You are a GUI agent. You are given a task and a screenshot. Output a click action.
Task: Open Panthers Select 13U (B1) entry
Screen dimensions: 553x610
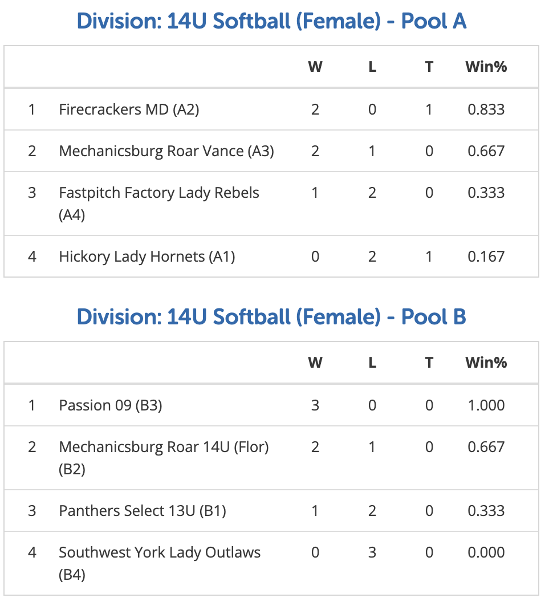click(143, 511)
